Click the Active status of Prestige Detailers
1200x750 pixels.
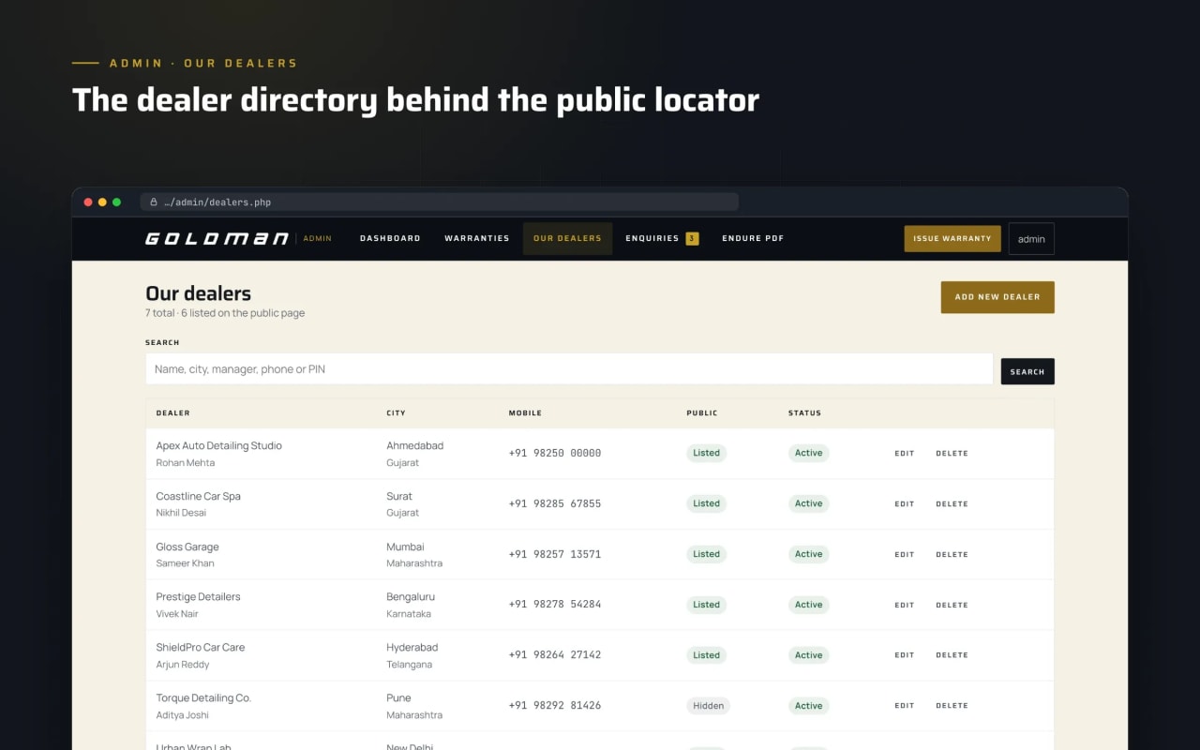808,605
